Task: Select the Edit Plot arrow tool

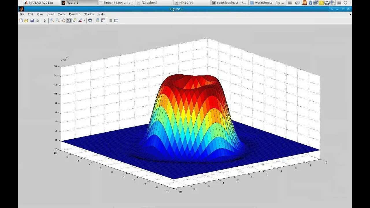Action: click(x=45, y=21)
